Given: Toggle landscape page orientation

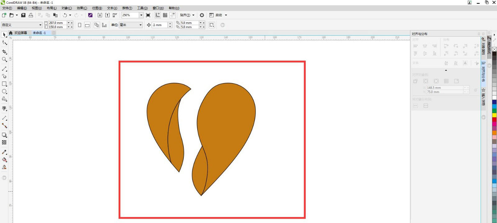Looking at the screenshot, I should (x=87, y=25).
